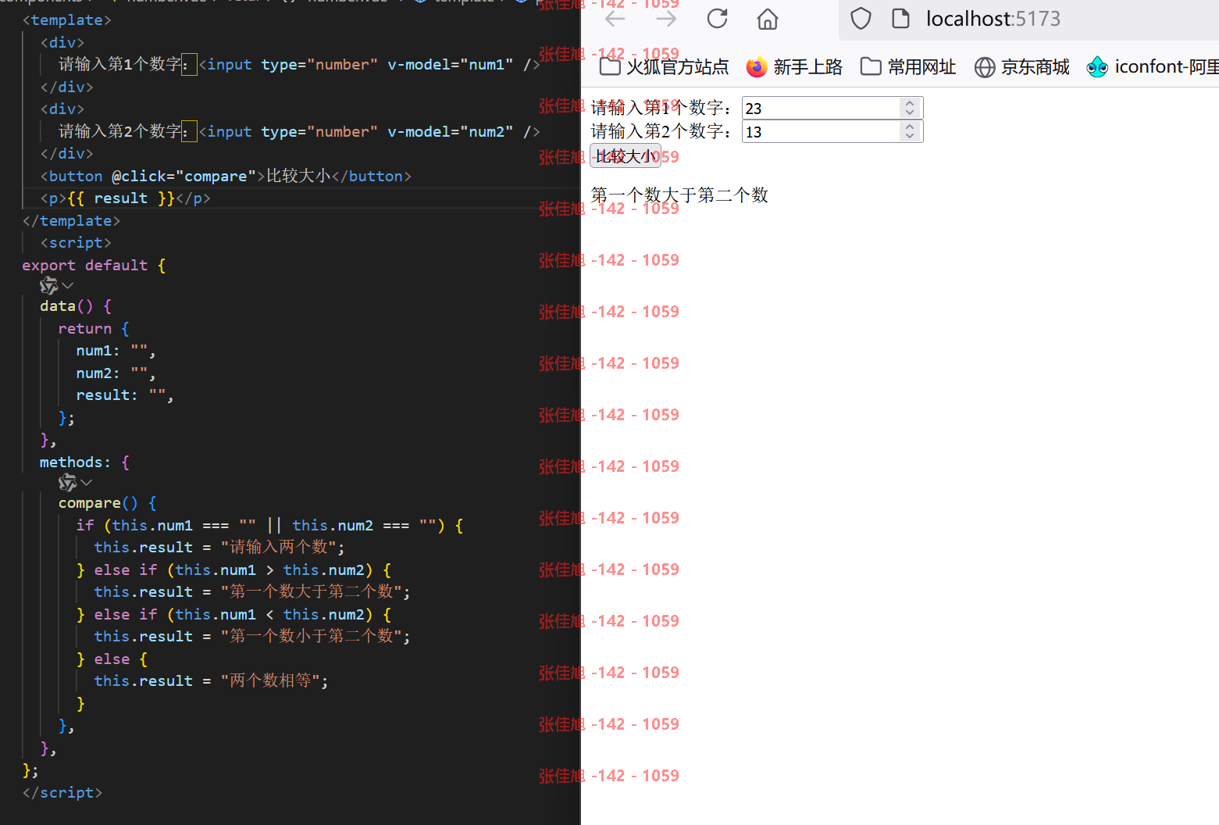Click the code line export default {

pyautogui.click(x=94, y=266)
